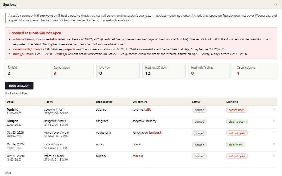
Task: Remove the nora.v / main Oct 29 session
Action: click(274, 144)
